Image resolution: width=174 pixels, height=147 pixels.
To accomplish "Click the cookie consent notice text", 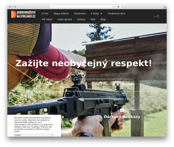I will (33, 124).
